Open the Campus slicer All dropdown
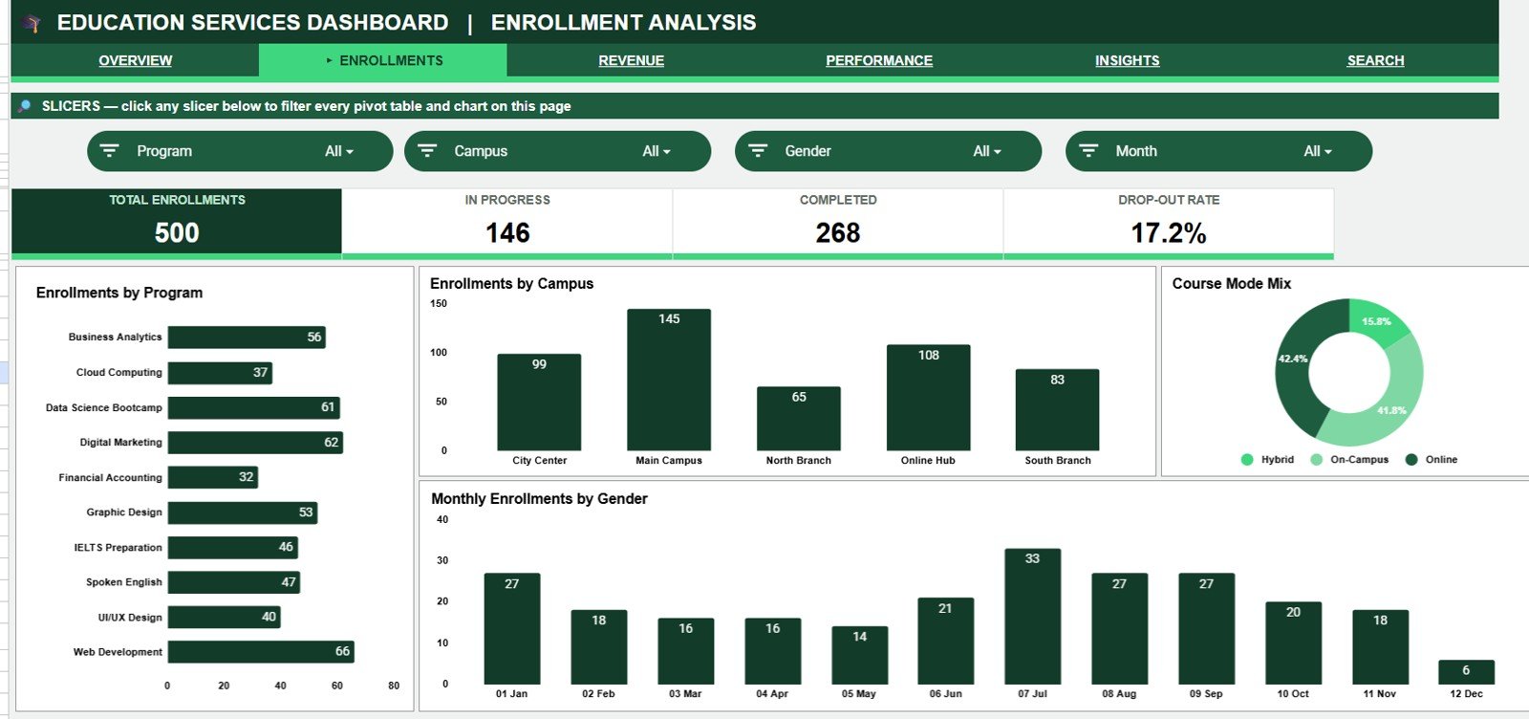The image size is (1529, 719). (657, 151)
